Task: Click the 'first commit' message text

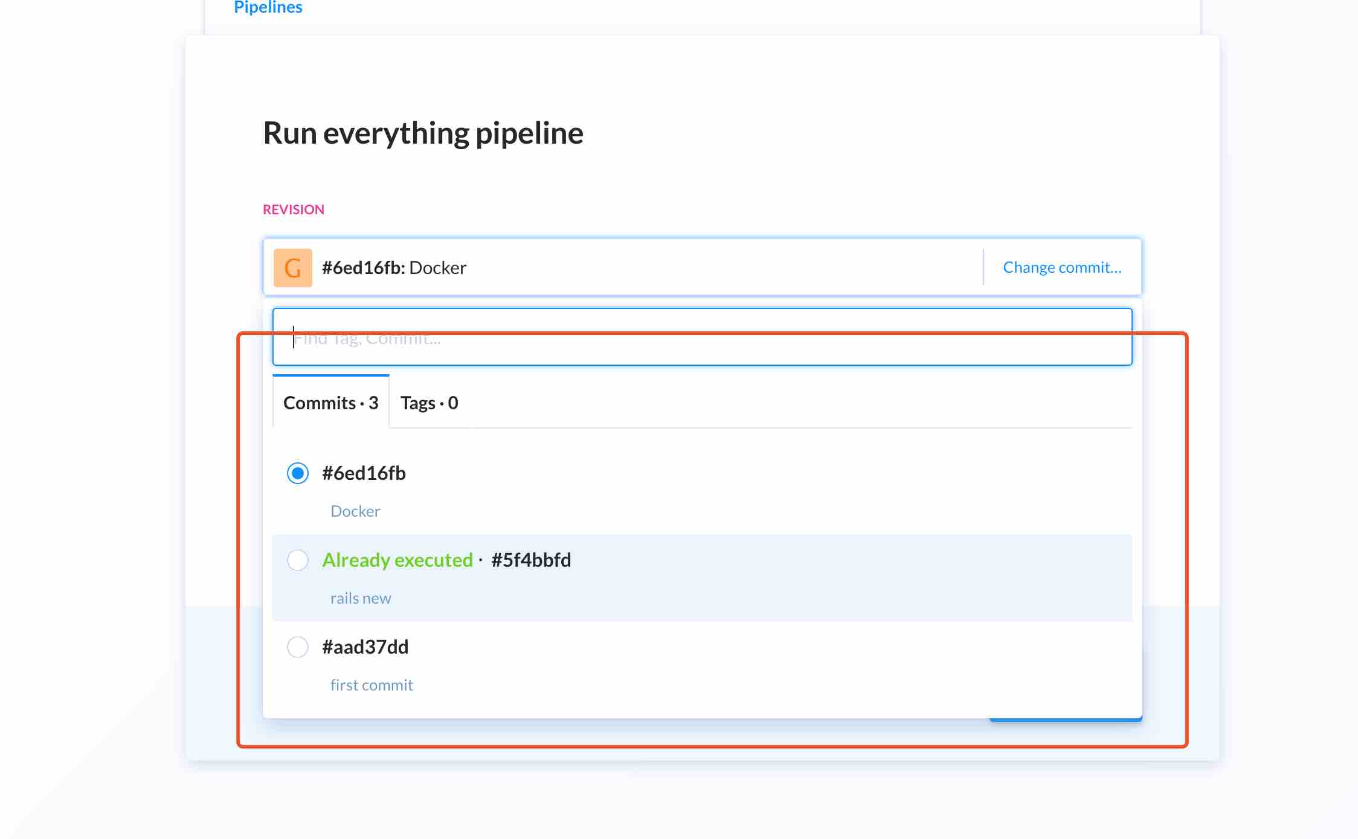Action: pos(371,685)
